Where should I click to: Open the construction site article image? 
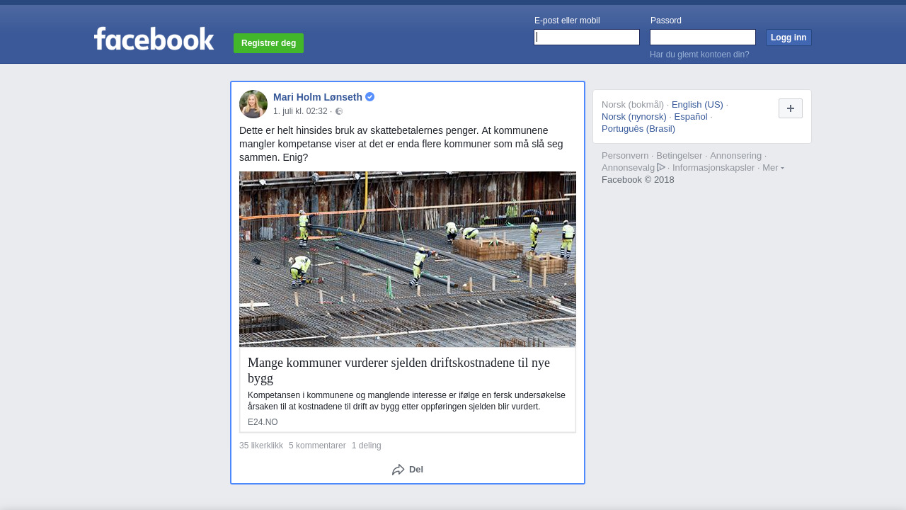408,259
